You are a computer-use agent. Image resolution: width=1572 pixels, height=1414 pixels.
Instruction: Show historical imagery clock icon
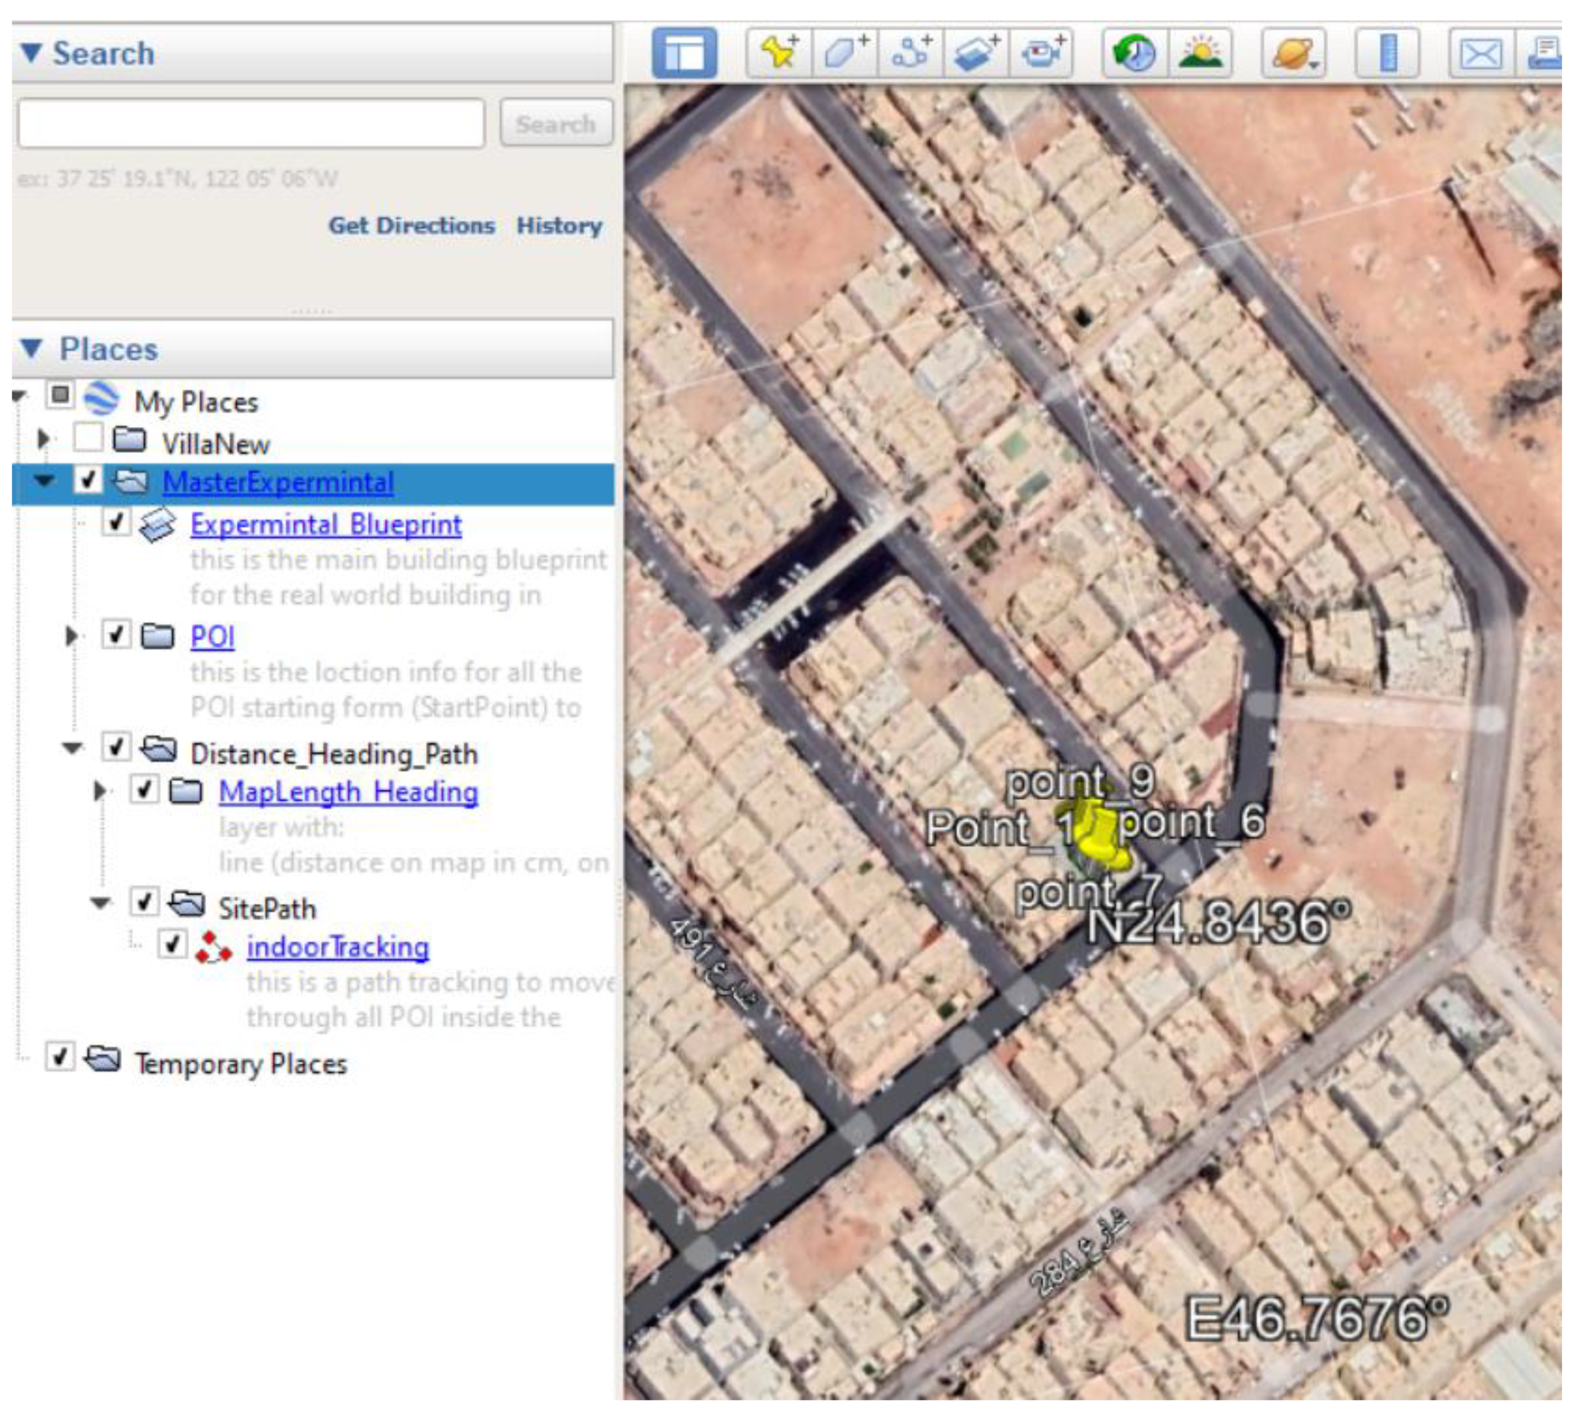point(1135,53)
